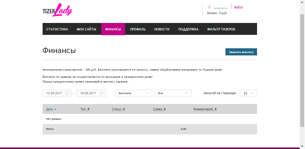Click the start date field 12.05.2017
The height and width of the screenshot is (149, 305).
pos(57,93)
